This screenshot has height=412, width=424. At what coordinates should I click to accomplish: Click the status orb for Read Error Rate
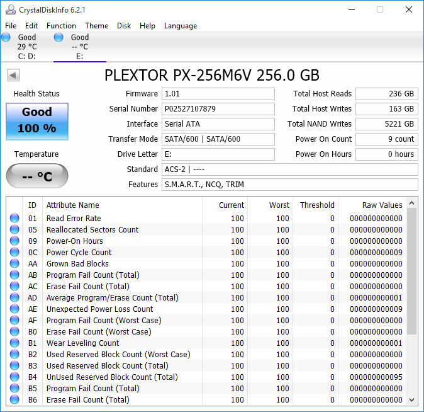point(14,219)
